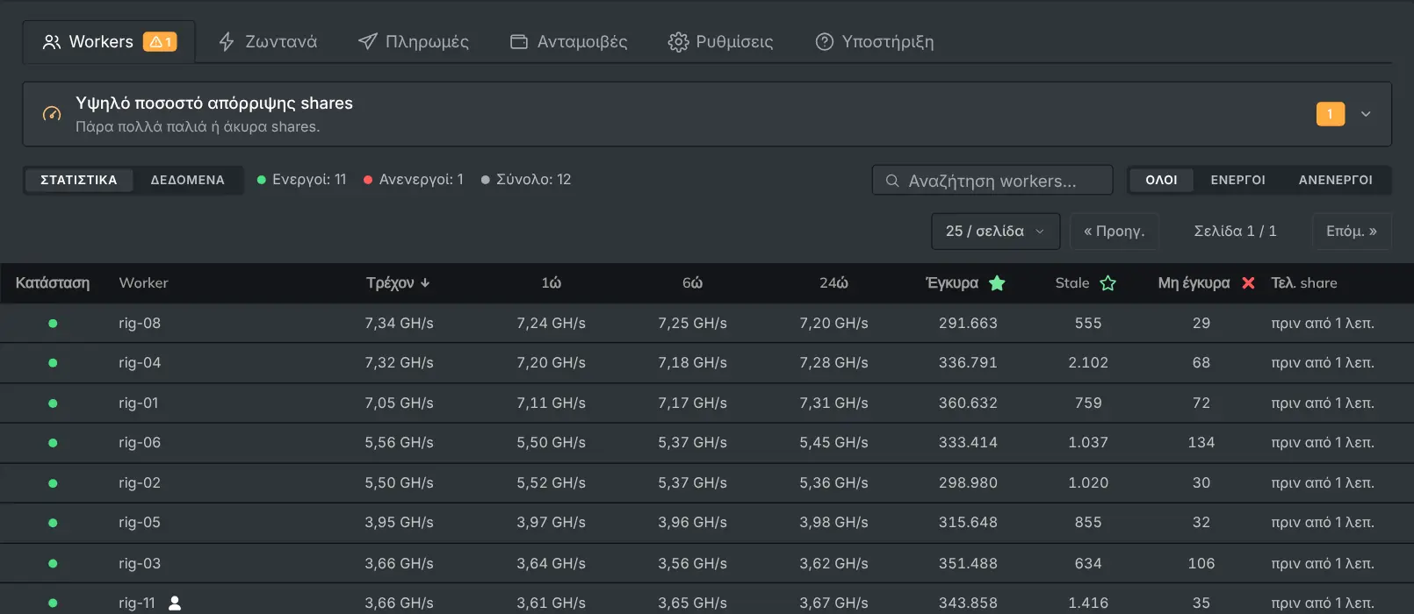Click the Επόμ. » page button
Screen dimensions: 1414x614
tap(1352, 232)
